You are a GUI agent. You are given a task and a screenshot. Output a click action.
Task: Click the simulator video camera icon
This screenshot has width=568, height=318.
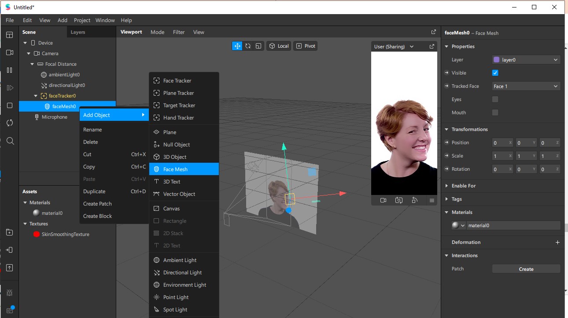click(383, 200)
